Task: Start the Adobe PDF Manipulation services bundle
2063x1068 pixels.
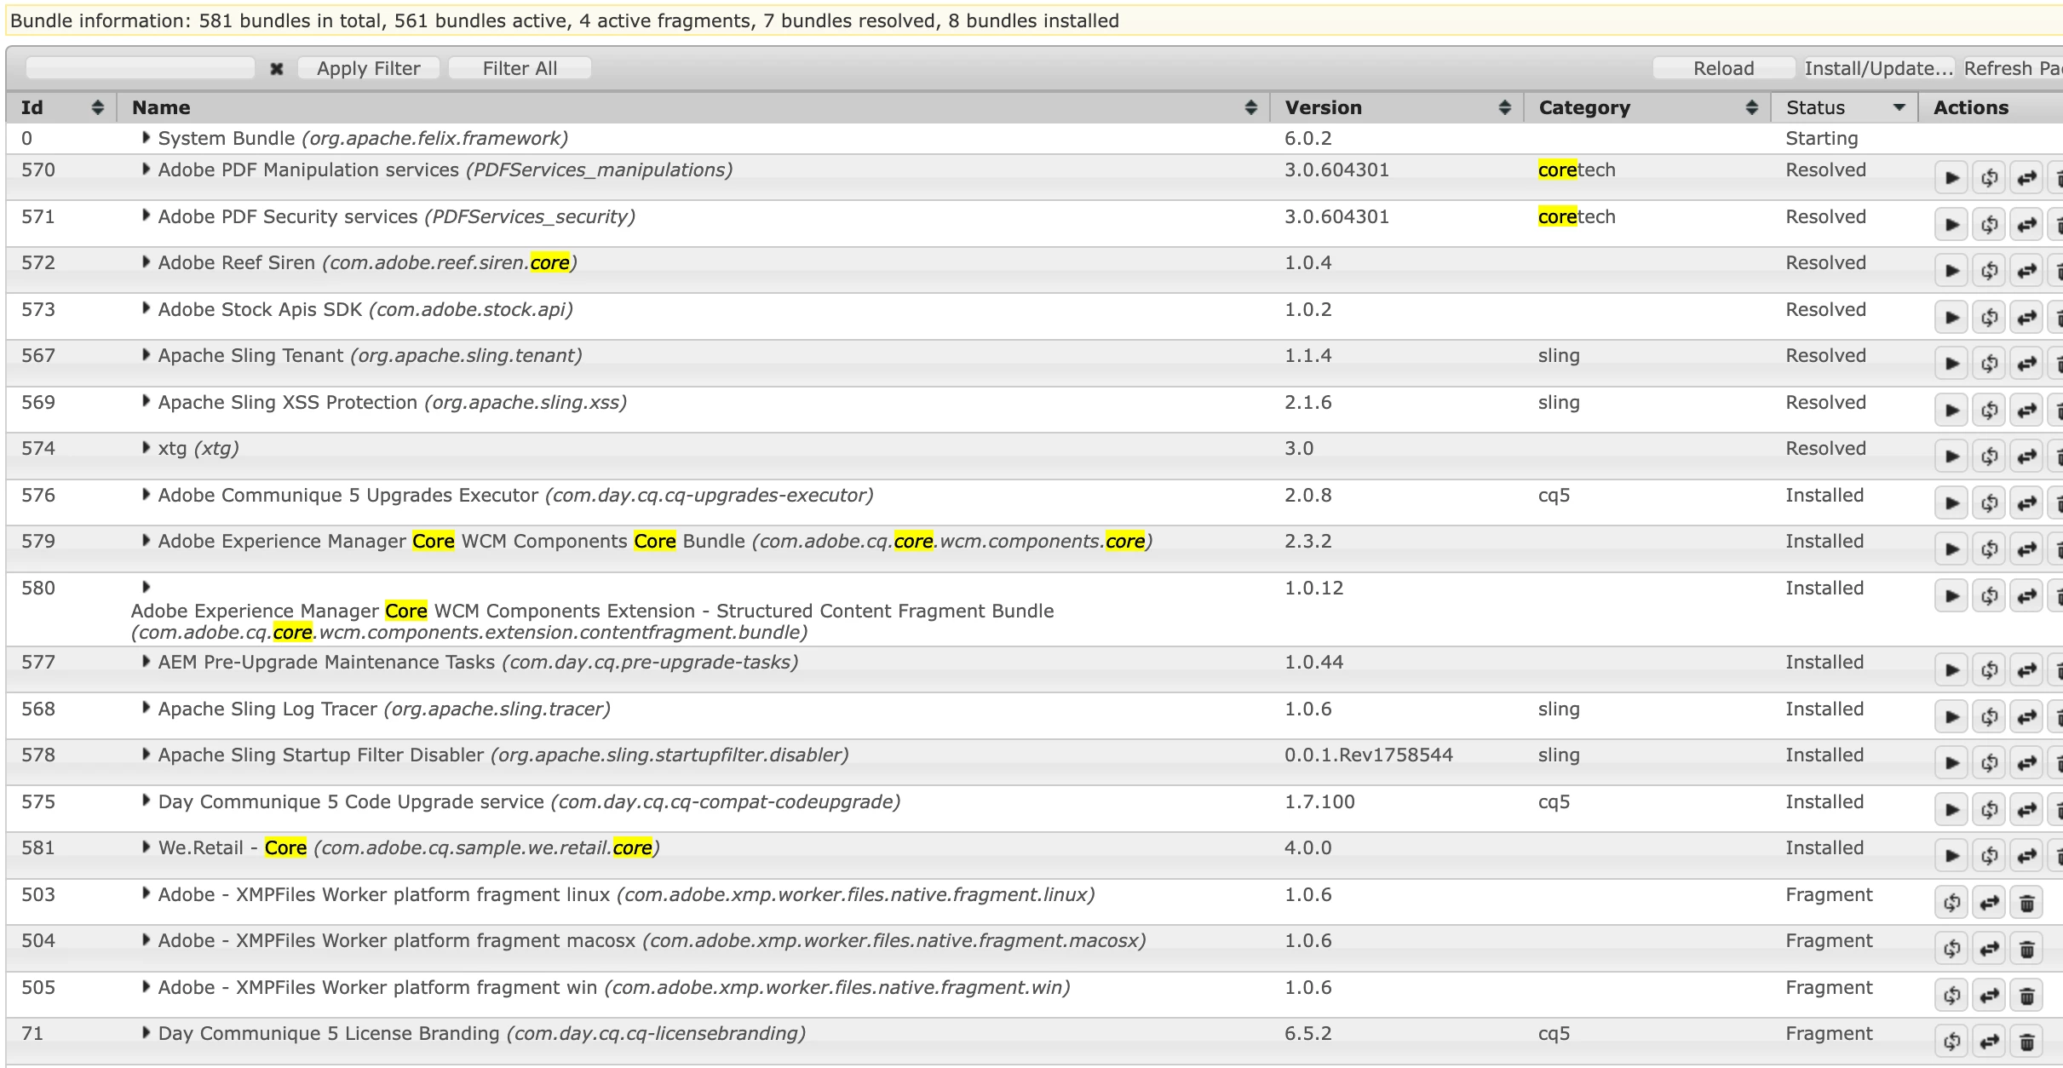Action: click(x=1951, y=178)
